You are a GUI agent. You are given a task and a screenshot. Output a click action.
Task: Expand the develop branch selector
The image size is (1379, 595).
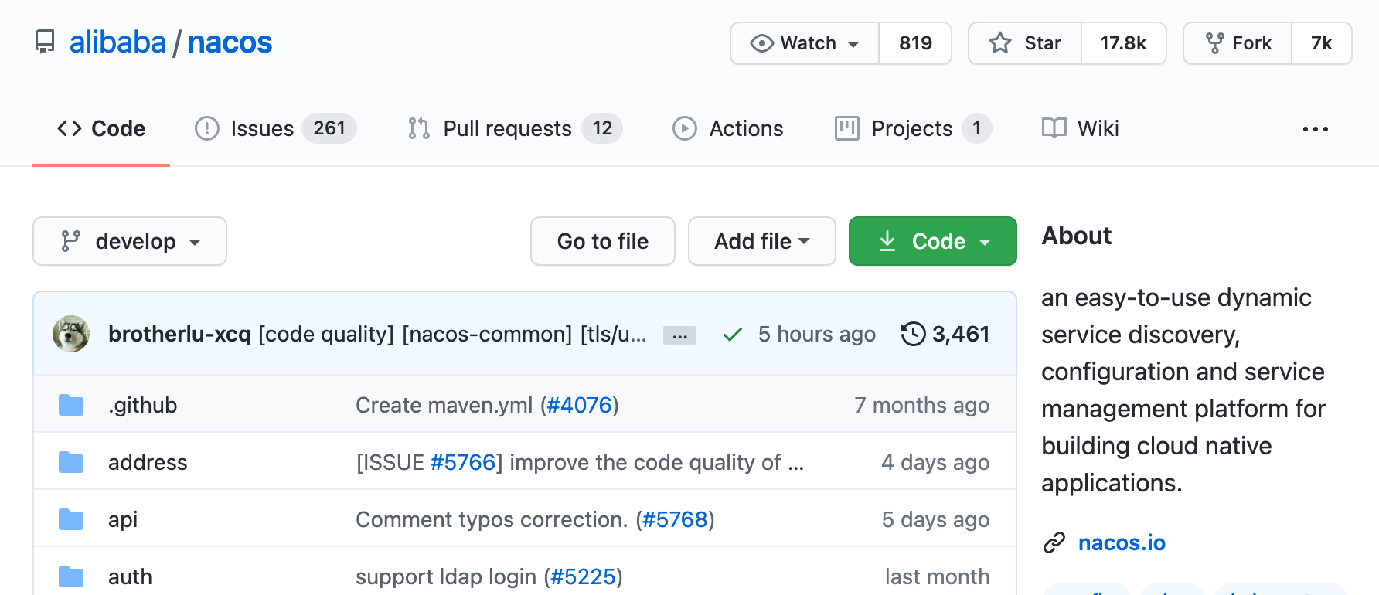click(130, 241)
